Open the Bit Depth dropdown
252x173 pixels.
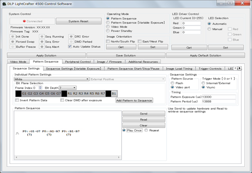click(x=67, y=88)
